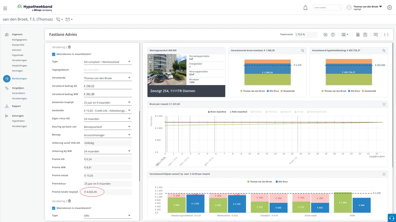Toggle Netto maandlast series in legend
Viewport: 396px width, 222px height.
(x=238, y=112)
